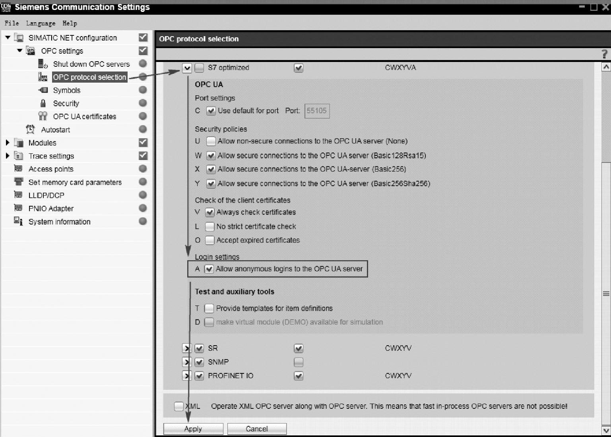Enable non-secure connections (None) checkbox
611x437 pixels.
(211, 141)
